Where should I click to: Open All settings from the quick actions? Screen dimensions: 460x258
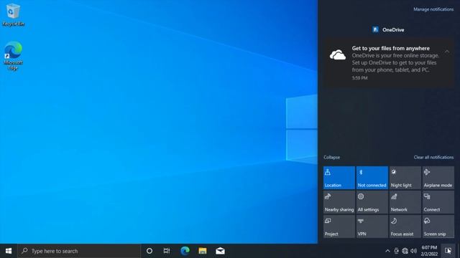tap(372, 202)
